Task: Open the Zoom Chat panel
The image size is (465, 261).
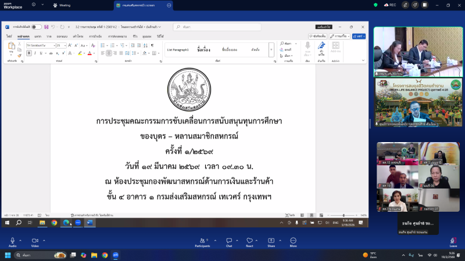Action: (229, 240)
